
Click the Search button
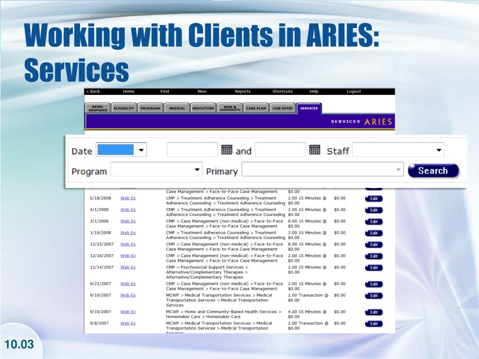(433, 170)
